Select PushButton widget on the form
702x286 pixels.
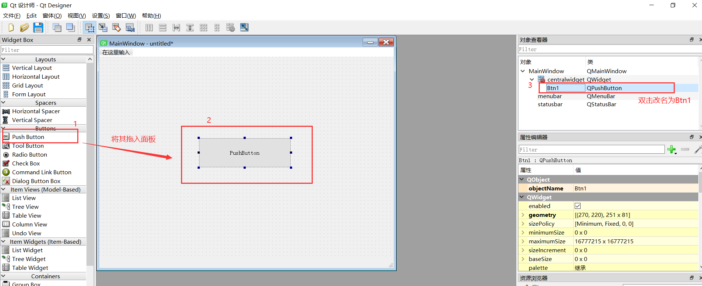click(x=245, y=153)
